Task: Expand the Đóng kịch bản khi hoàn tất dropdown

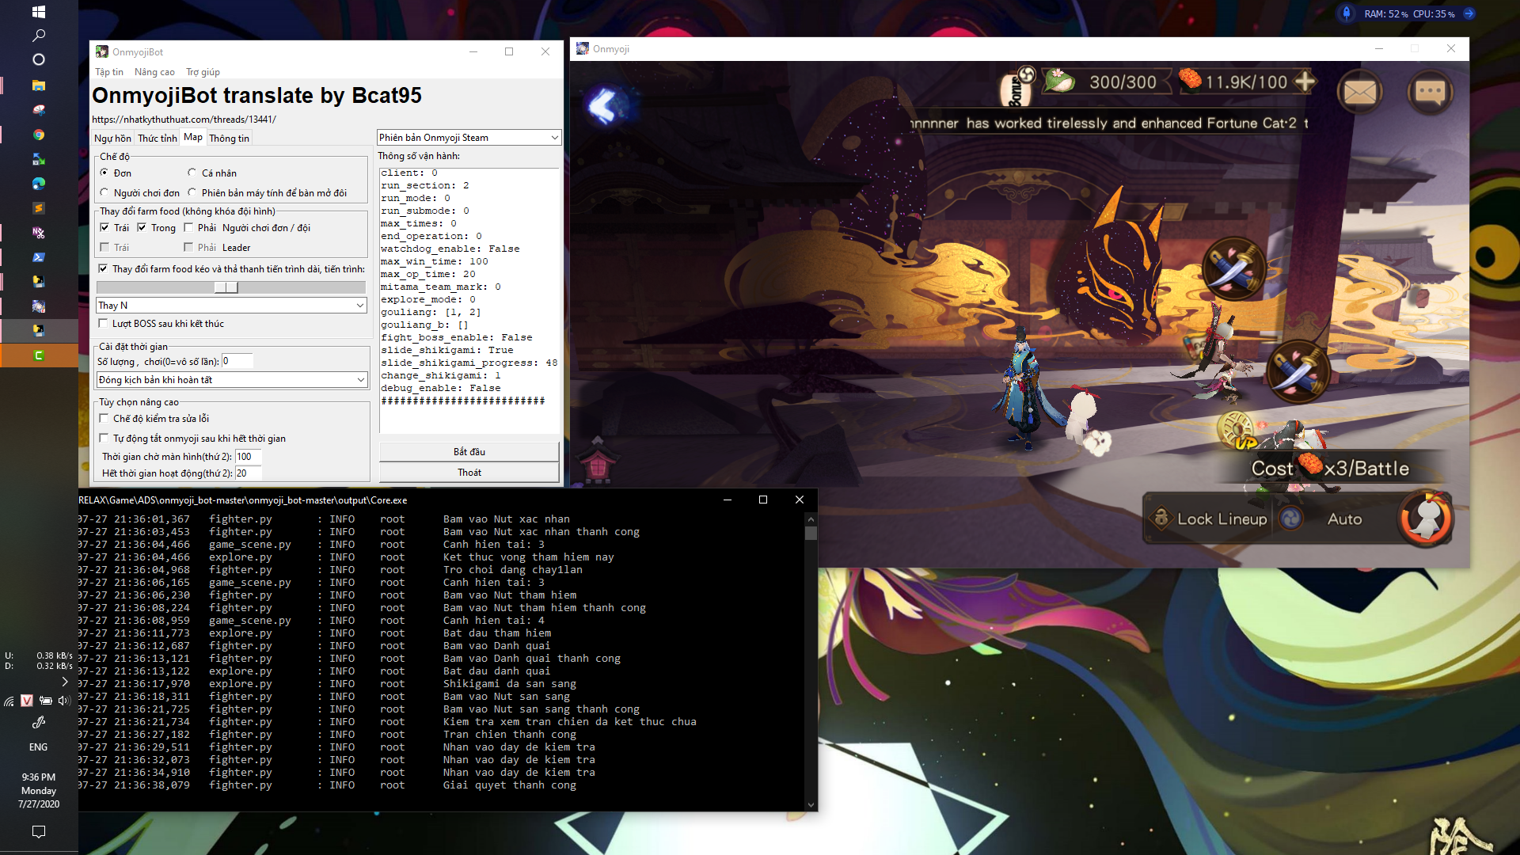Action: point(360,380)
